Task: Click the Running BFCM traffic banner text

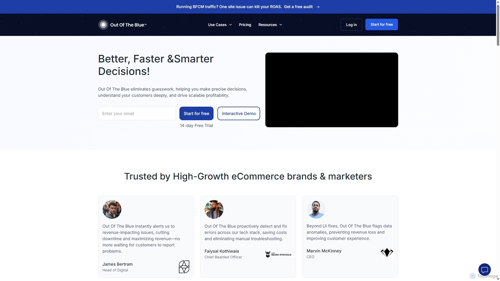Action: (229, 7)
